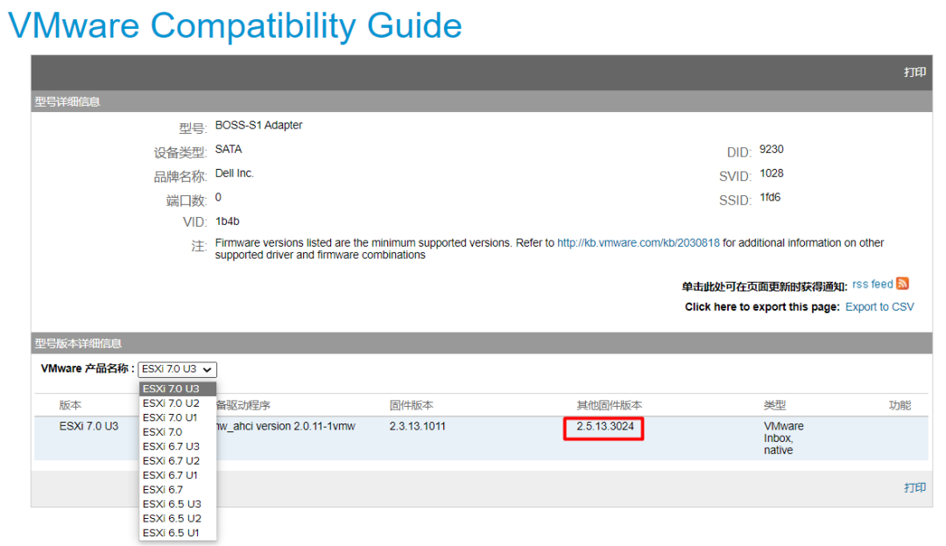Select ESXi 6.5 U2 option
The image size is (946, 546).
(177, 519)
